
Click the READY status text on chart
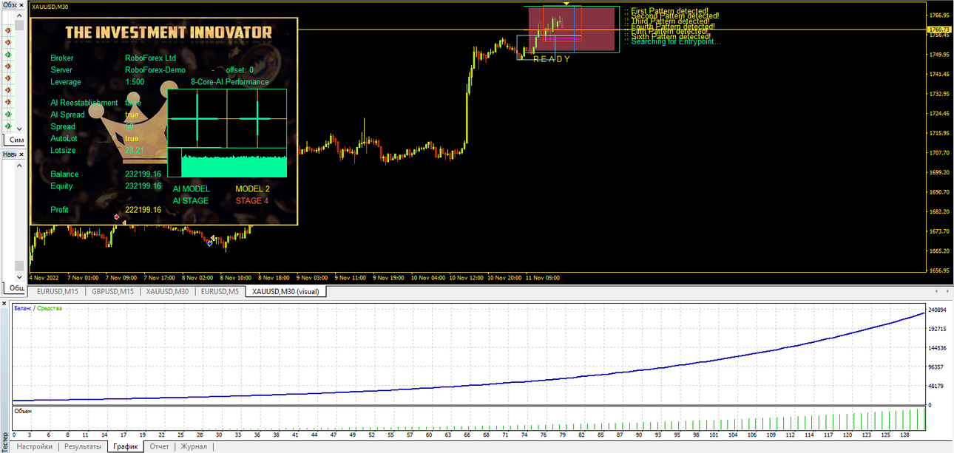[x=551, y=59]
